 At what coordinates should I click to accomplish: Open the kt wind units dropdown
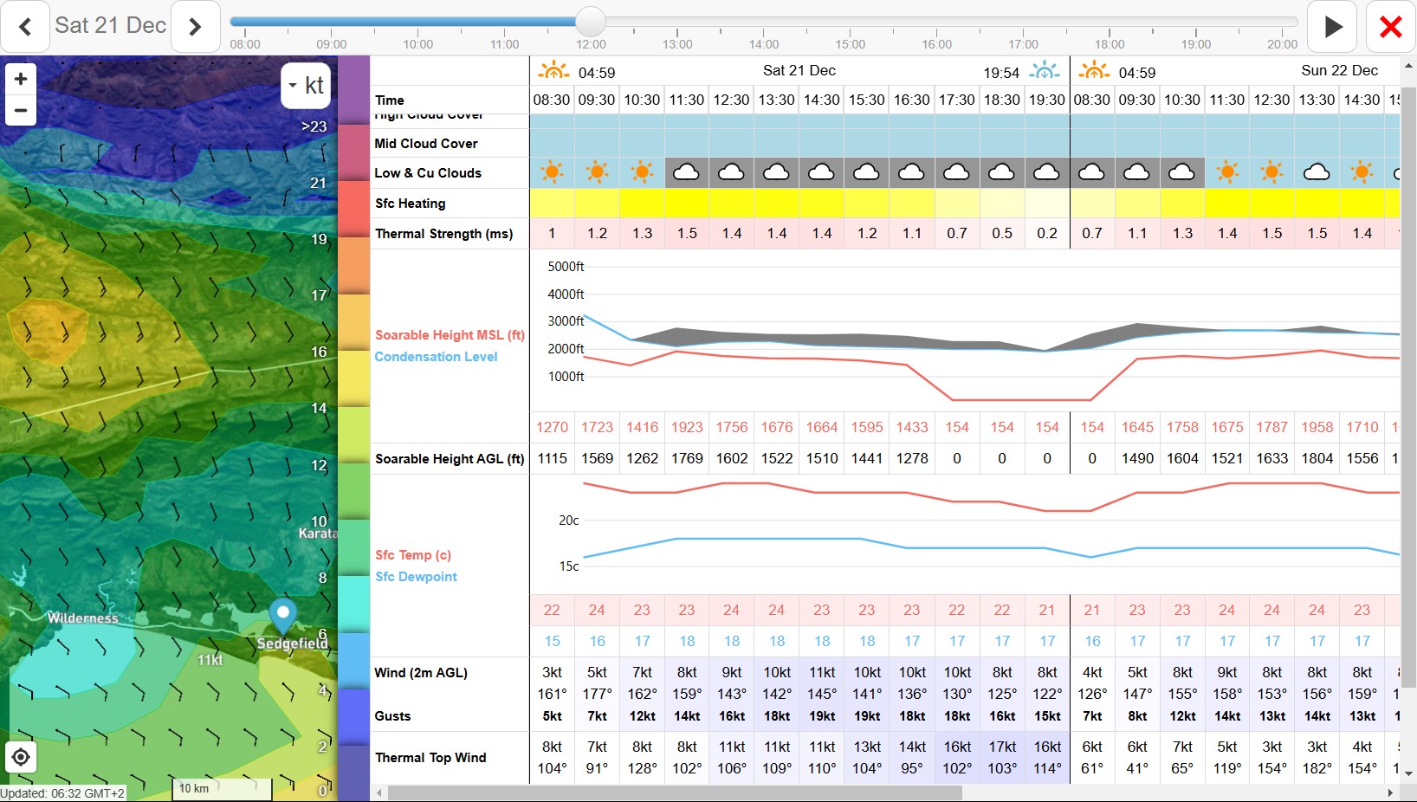(307, 85)
